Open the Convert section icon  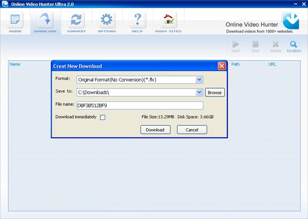[x=76, y=20]
